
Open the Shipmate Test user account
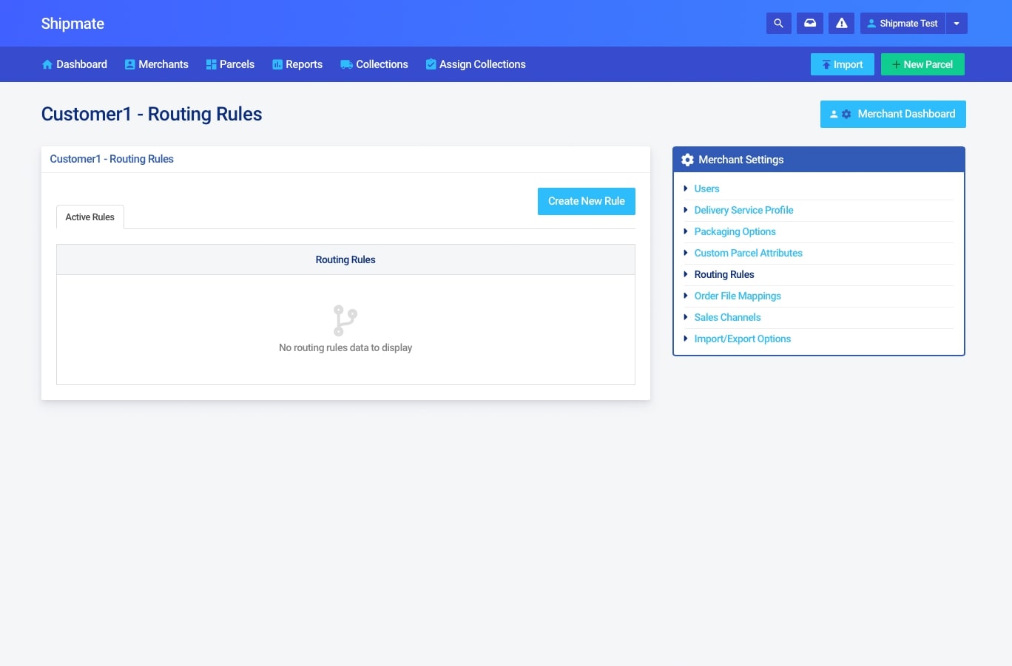903,24
